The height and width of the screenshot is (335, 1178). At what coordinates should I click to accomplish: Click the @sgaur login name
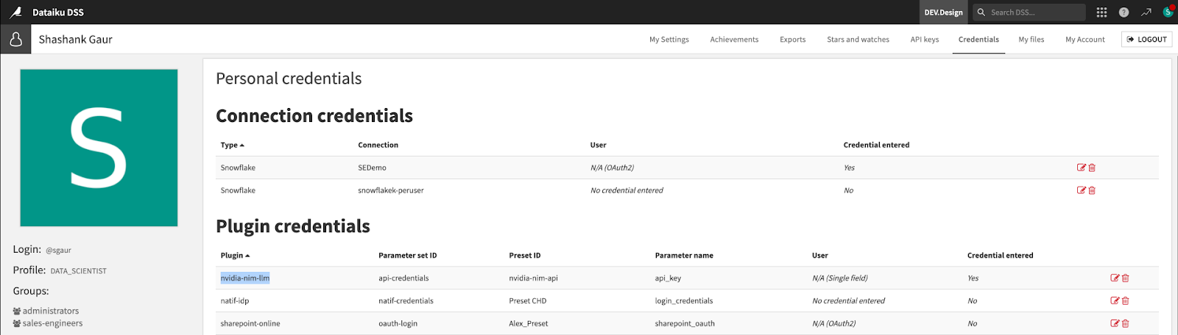pos(58,251)
